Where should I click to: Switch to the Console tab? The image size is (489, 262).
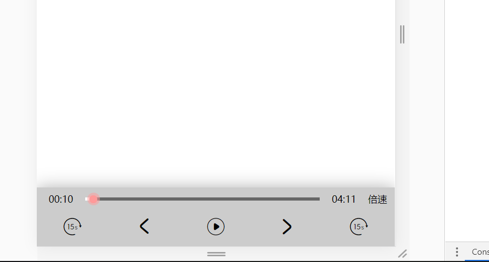pos(480,251)
